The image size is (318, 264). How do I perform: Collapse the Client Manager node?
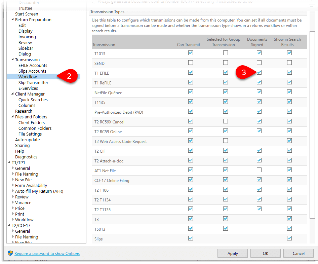[x=12, y=94]
